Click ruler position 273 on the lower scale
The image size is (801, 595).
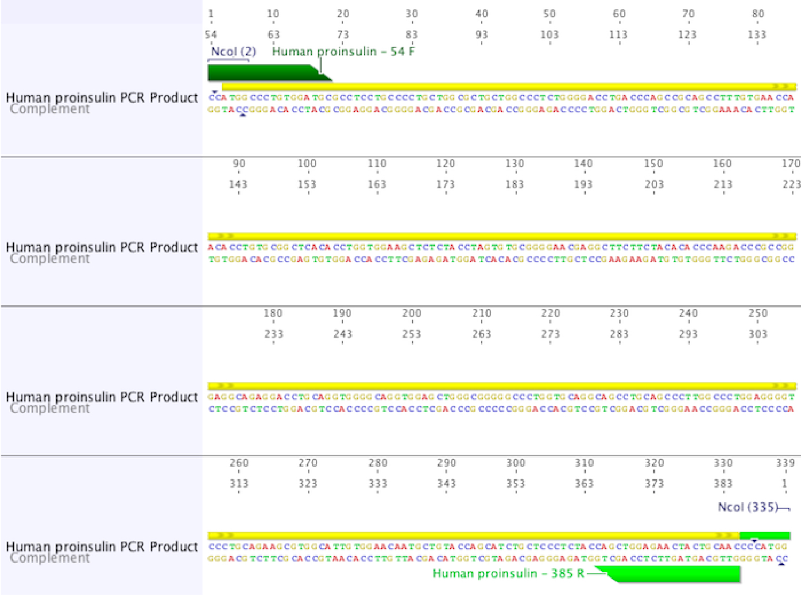click(x=550, y=334)
